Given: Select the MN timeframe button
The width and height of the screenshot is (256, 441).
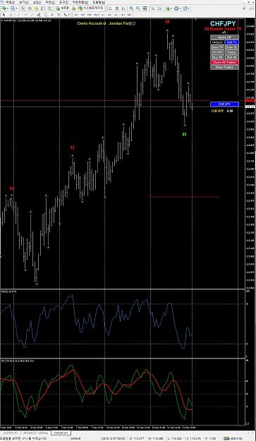Looking at the screenshot, I should 130,14.
